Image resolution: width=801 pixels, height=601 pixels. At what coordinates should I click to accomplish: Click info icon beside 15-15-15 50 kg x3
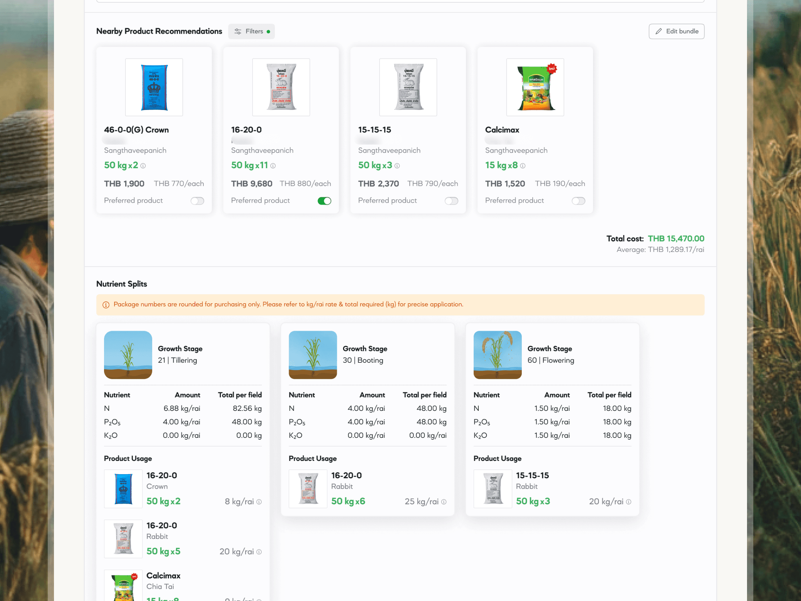[397, 166]
